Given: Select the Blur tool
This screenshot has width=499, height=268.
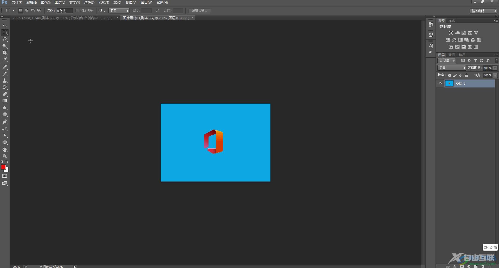Looking at the screenshot, I should tap(5, 108).
